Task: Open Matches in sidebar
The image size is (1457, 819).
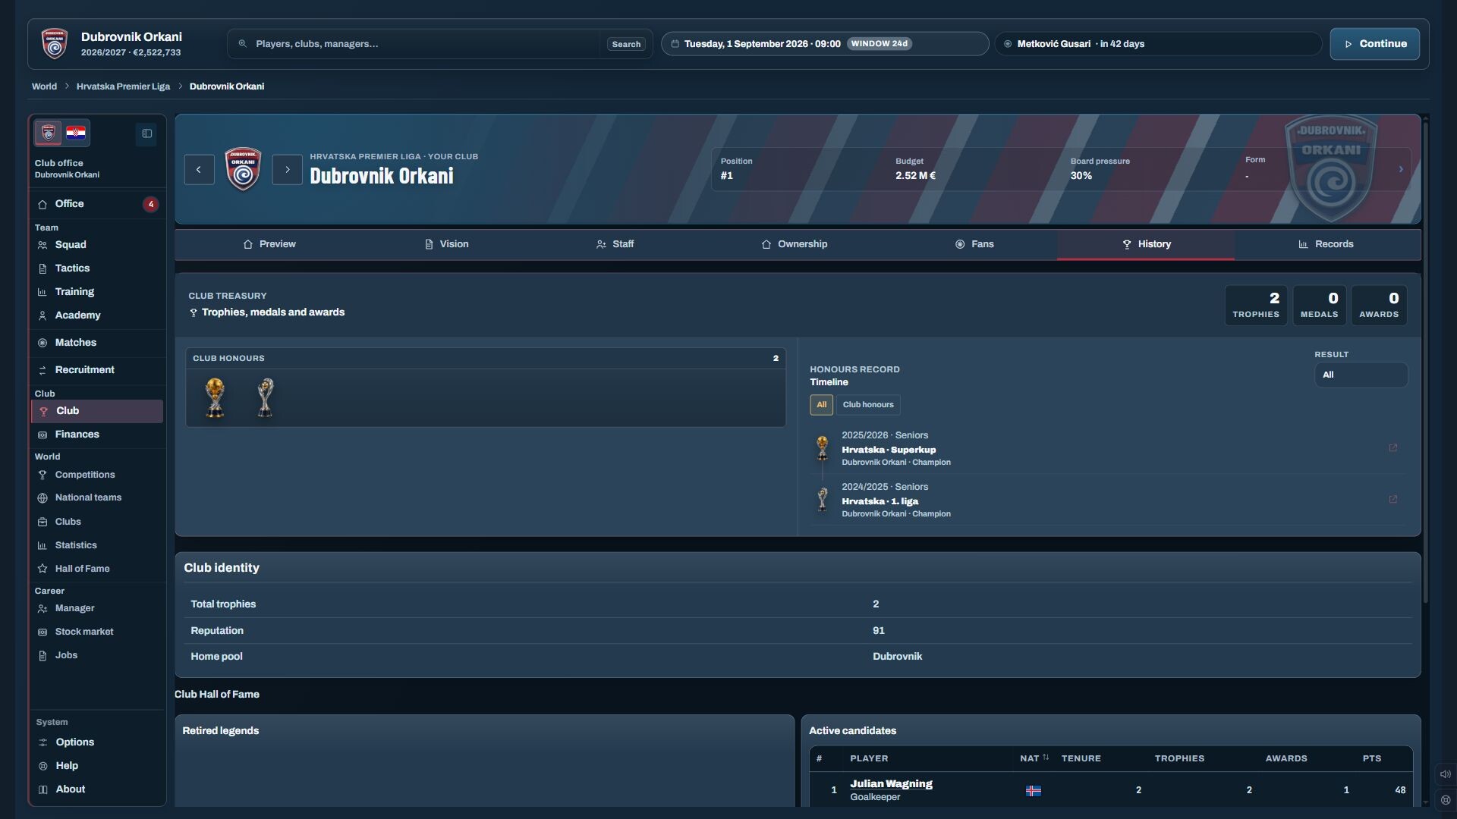Action: (x=97, y=343)
